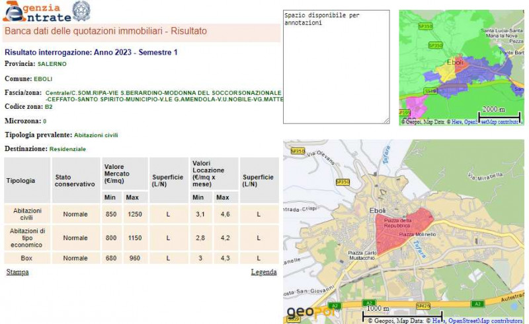Click the small overview zone map
The width and height of the screenshot is (529, 324).
point(462,67)
